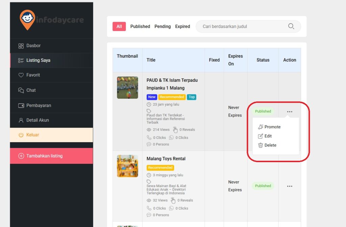Click Keluar to log out
This screenshot has width=346, height=227.
pos(32,135)
